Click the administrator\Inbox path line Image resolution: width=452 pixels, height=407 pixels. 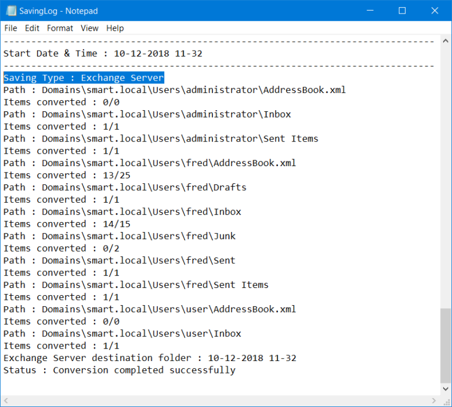tap(147, 114)
